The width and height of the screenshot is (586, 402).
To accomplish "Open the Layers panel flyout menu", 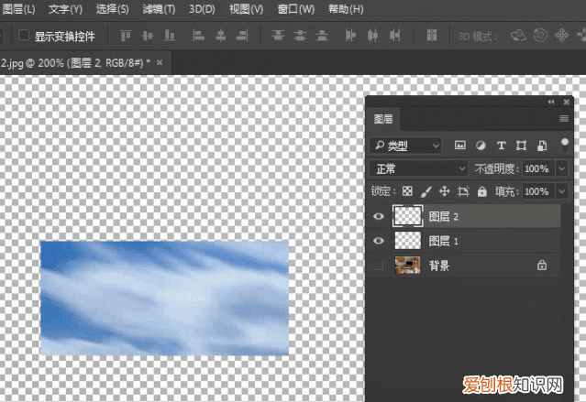I will (564, 119).
